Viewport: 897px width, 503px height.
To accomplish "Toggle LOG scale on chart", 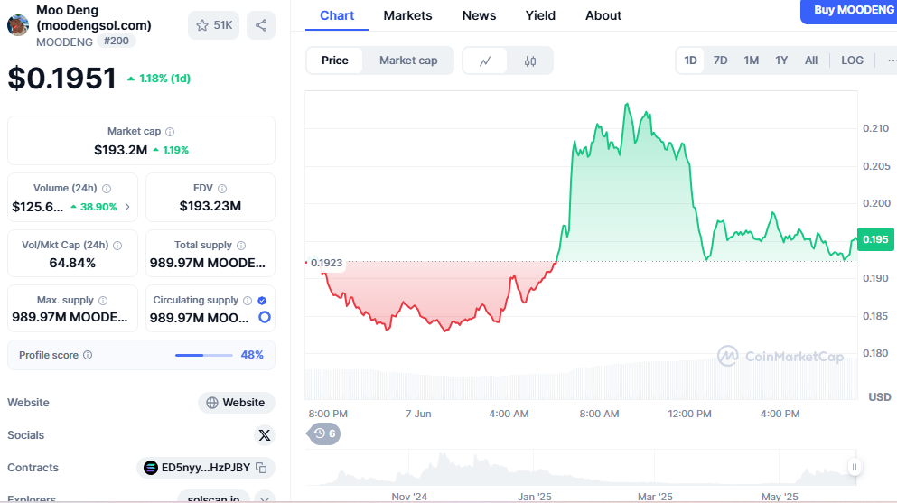I will (853, 61).
